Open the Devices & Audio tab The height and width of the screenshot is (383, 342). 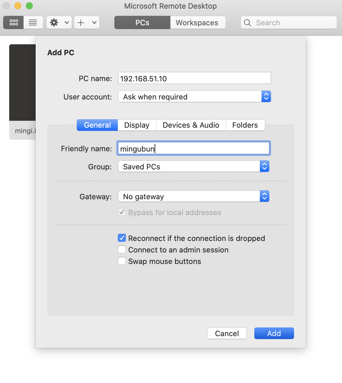[191, 125]
